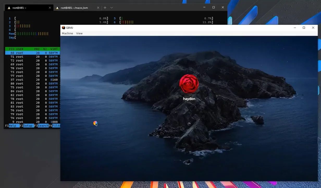Select the htop process row with PID 69

(33, 64)
